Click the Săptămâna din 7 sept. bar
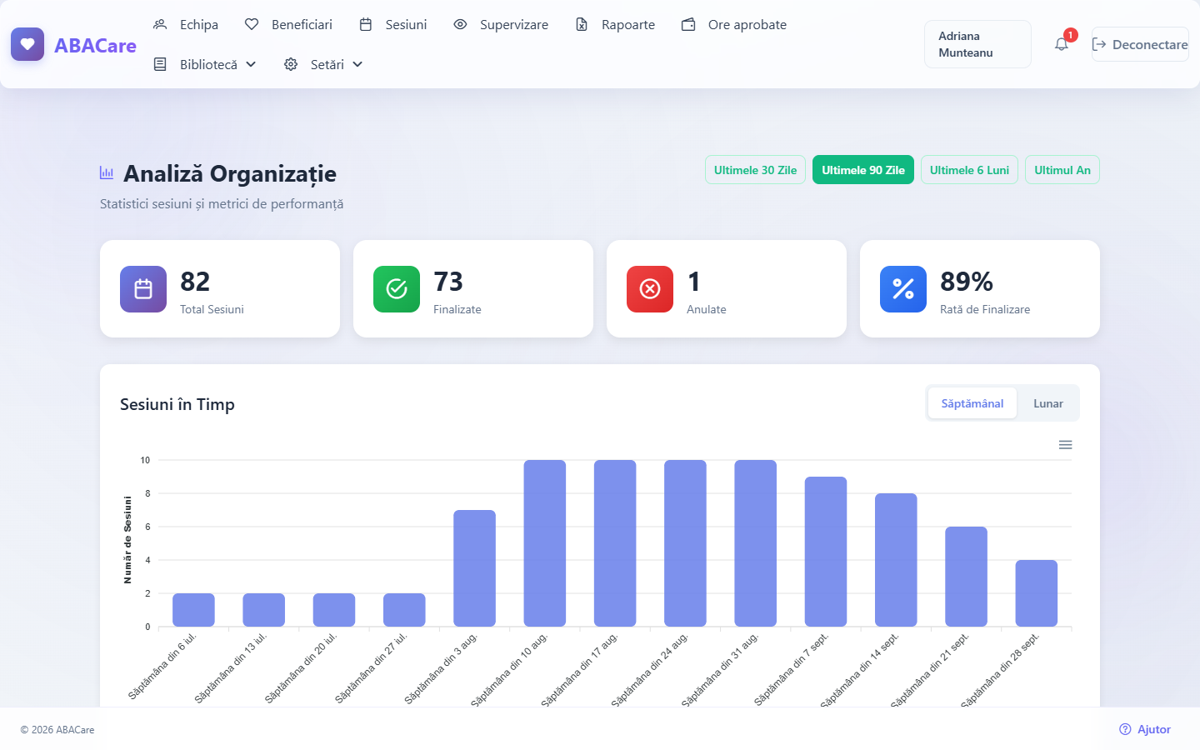The width and height of the screenshot is (1200, 750). (x=826, y=552)
